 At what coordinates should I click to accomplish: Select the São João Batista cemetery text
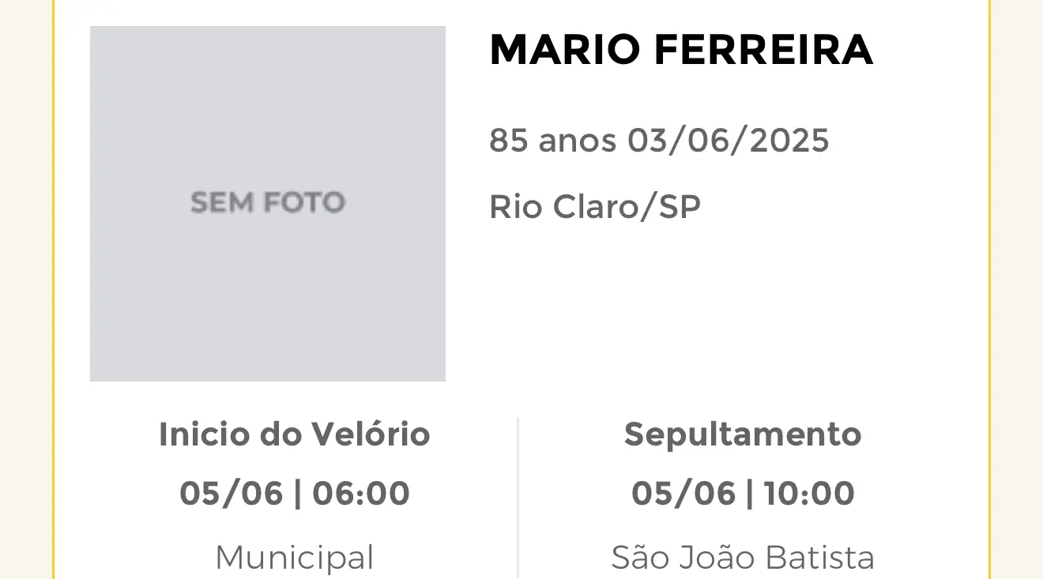(743, 558)
